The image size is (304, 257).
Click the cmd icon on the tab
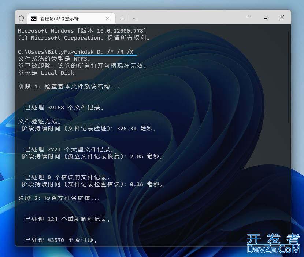point(34,19)
